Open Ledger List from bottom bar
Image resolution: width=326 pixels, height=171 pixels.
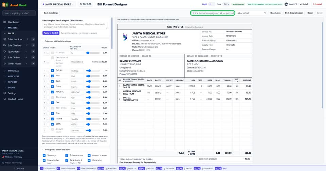coord(128,169)
